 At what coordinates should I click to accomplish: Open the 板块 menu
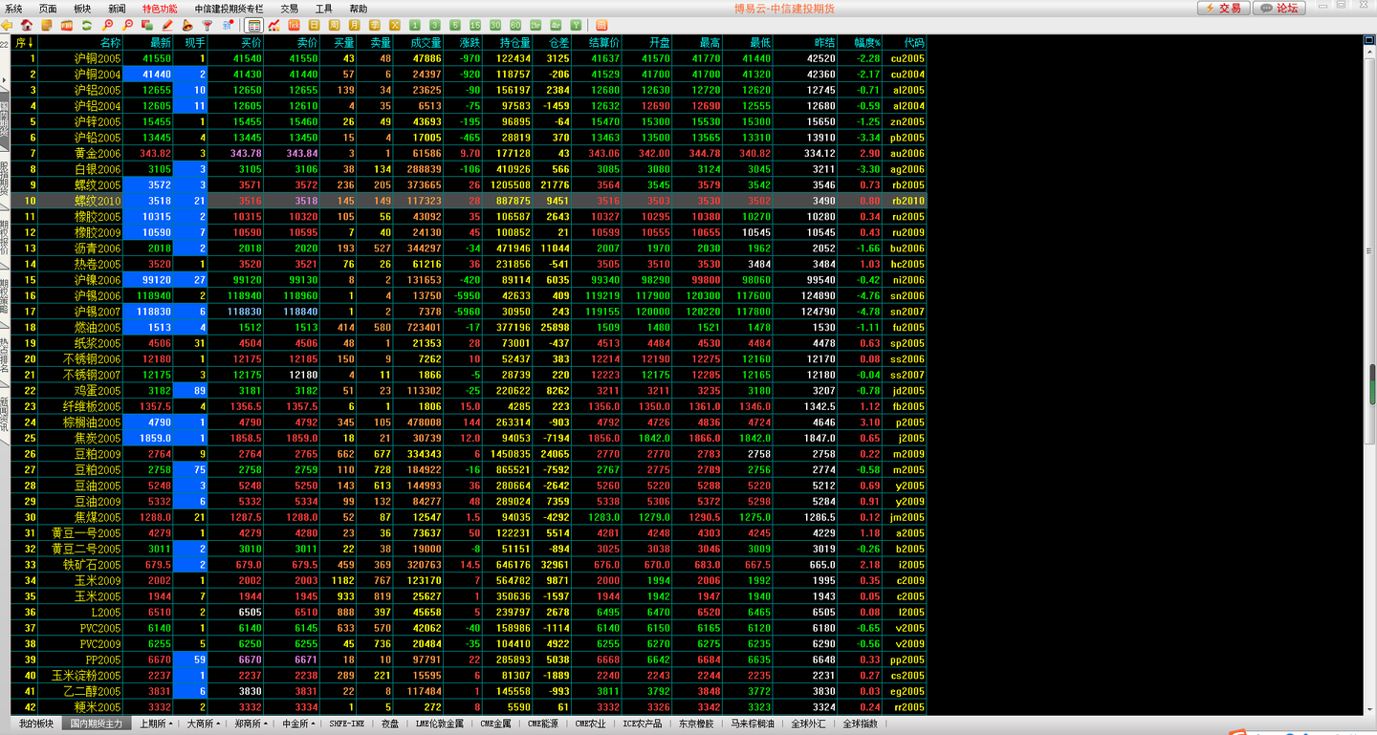point(82,8)
